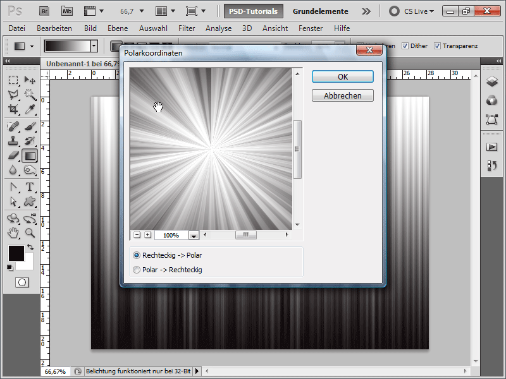Select the Eyedropper tool

coord(30,109)
